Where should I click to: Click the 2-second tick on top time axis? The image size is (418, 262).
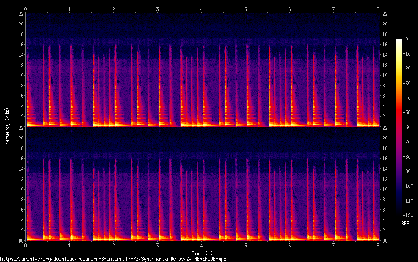[x=114, y=9]
